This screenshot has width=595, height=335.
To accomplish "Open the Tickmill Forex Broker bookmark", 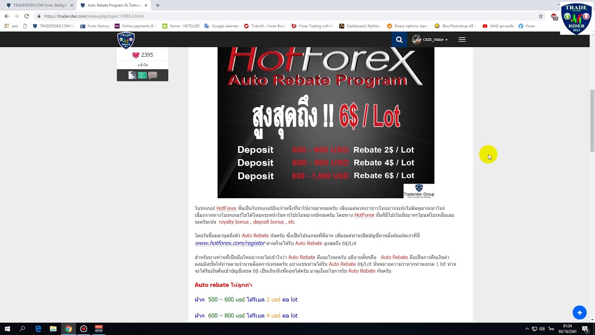I will [x=264, y=26].
